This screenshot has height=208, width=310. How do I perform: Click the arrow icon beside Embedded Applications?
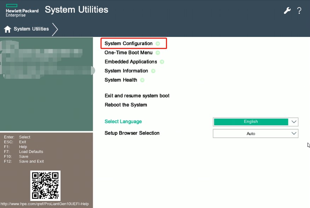[x=162, y=62]
